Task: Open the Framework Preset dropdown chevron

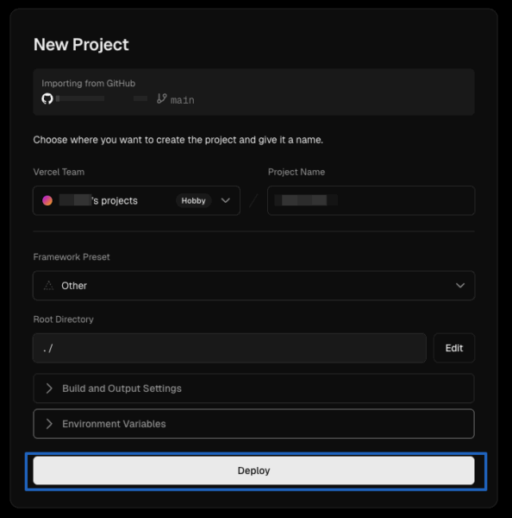Action: point(460,286)
